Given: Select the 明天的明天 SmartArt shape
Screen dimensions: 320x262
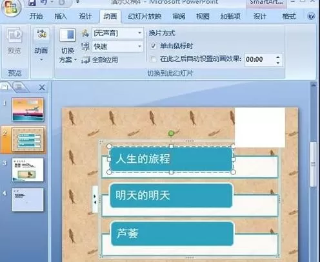Looking at the screenshot, I should (x=171, y=195).
